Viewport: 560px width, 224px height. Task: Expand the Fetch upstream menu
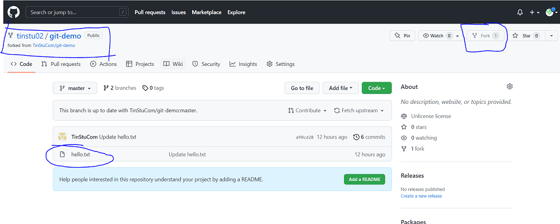click(x=359, y=111)
